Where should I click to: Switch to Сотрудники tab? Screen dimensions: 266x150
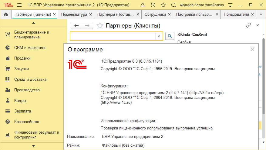click(x=155, y=15)
